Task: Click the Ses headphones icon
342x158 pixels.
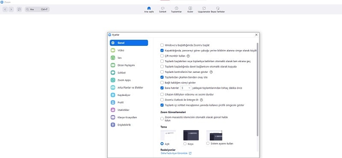Action: tap(113, 58)
